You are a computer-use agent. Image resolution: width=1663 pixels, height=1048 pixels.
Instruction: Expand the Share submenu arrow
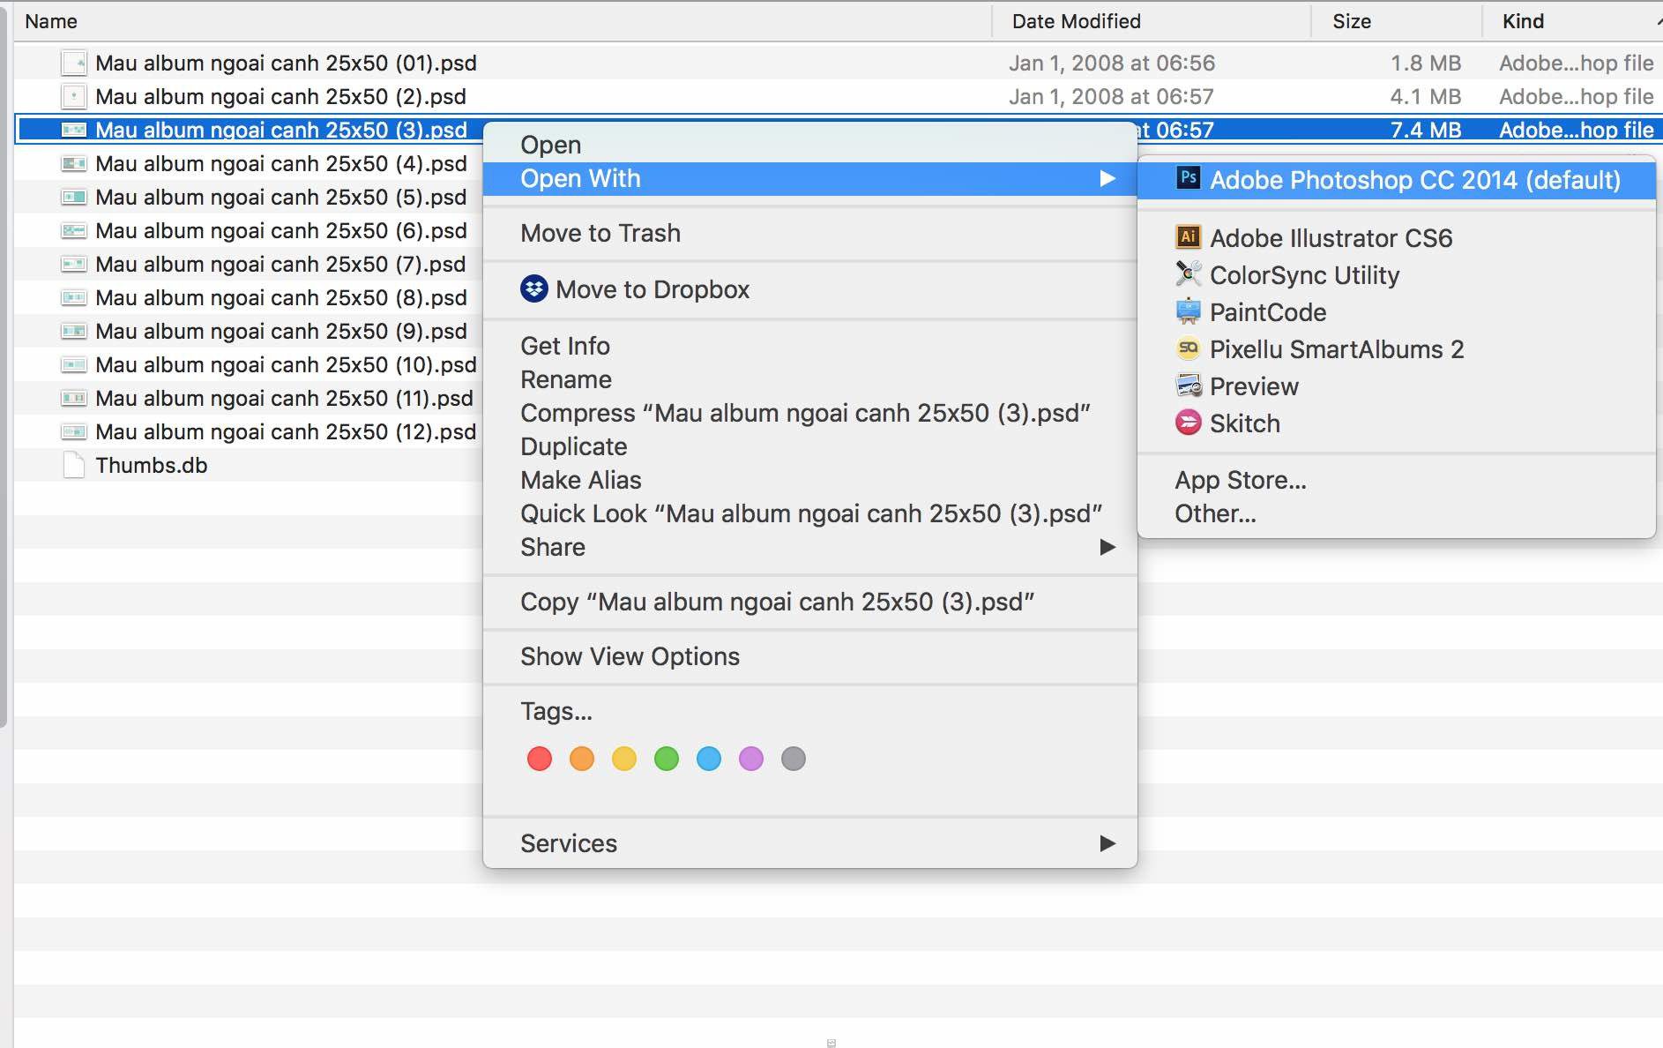coord(1107,547)
